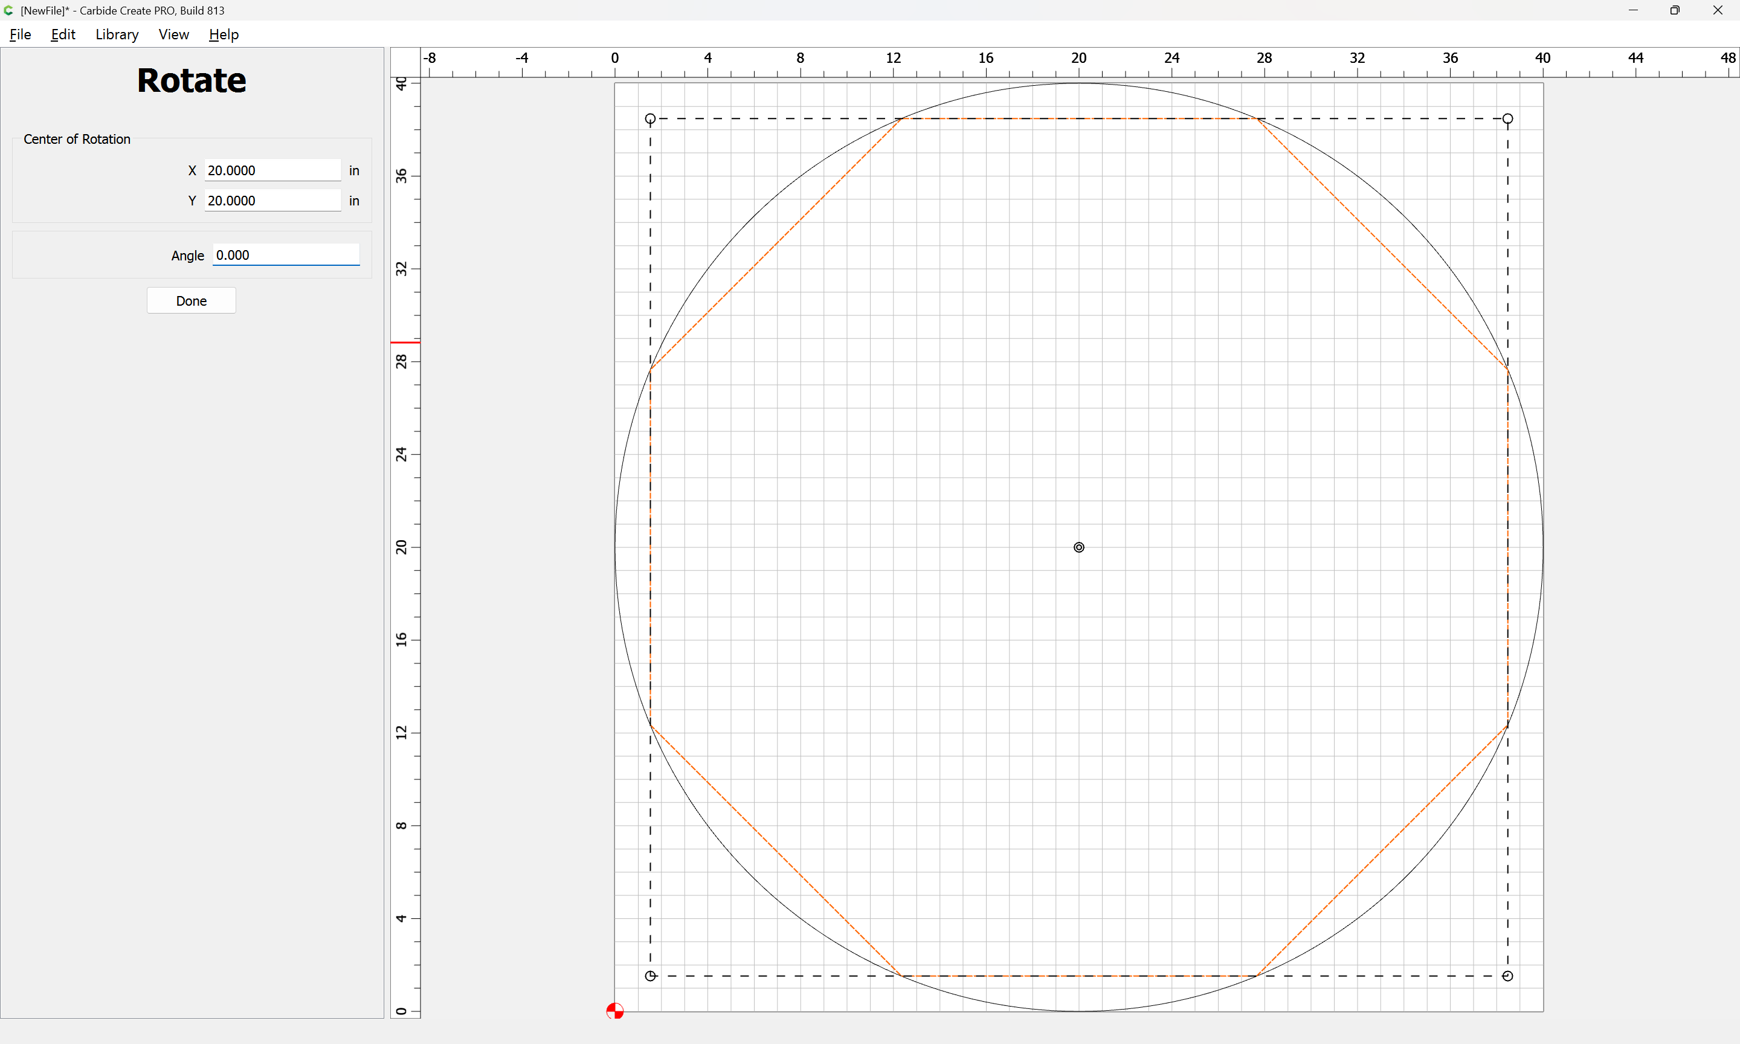Screen dimensions: 1740x1044
Task: Open the Library menu
Action: 117,34
